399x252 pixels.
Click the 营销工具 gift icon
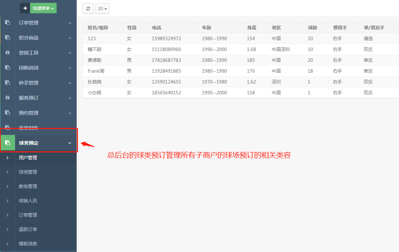click(7, 53)
